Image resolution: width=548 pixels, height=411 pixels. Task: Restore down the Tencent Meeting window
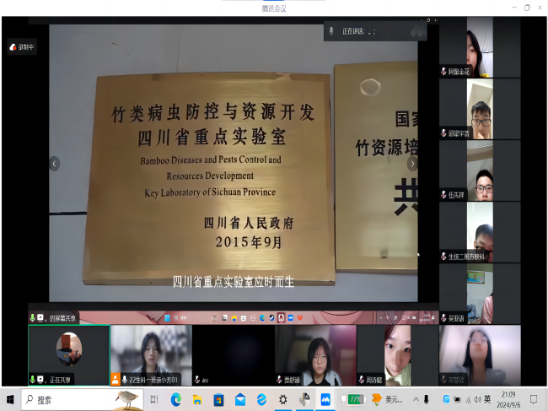coord(527,8)
